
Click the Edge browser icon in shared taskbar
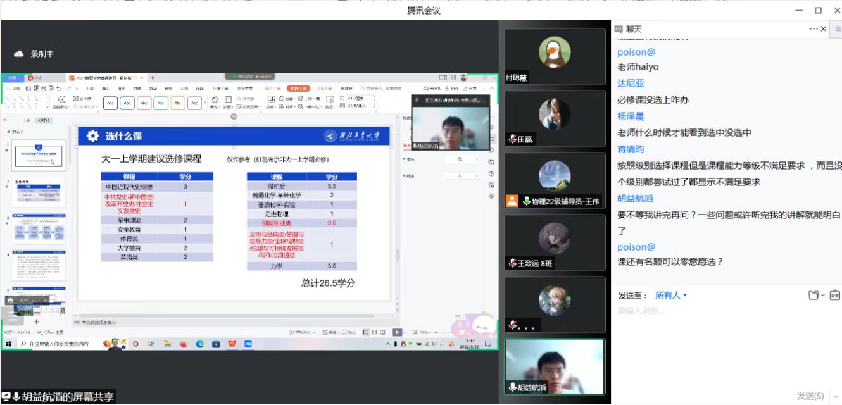(200, 344)
